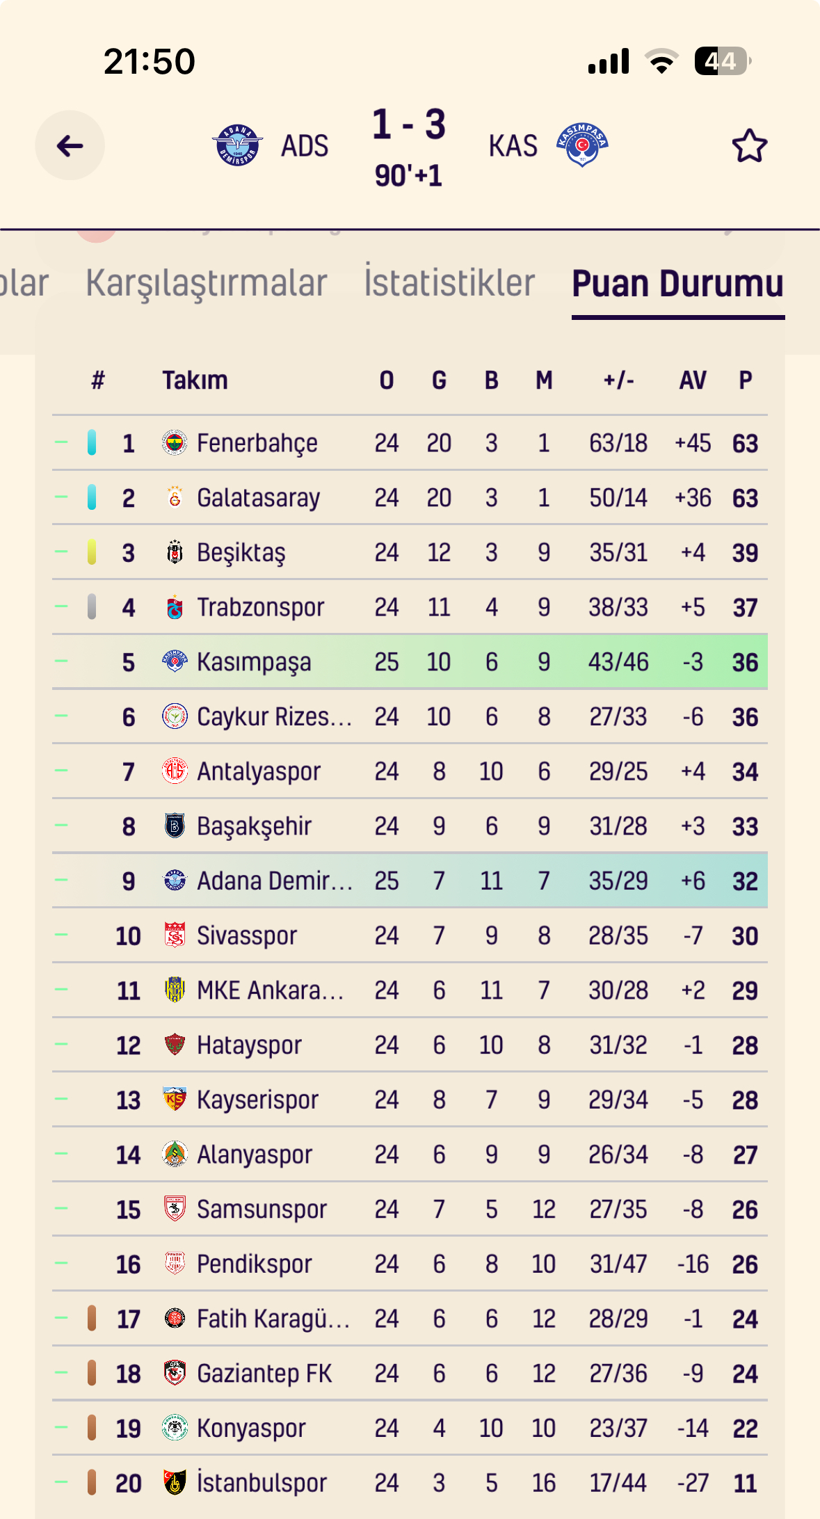Screen dimensions: 820x1519
Task: Tap the back arrow button
Action: 70,145
